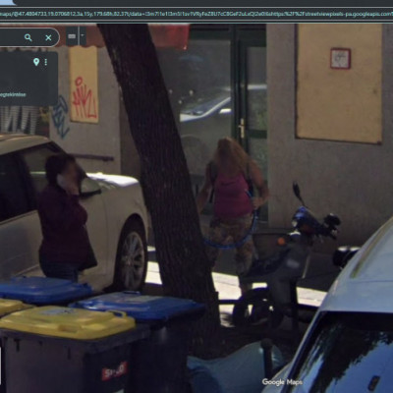Open the keyboard input tool icon

coord(72,36)
